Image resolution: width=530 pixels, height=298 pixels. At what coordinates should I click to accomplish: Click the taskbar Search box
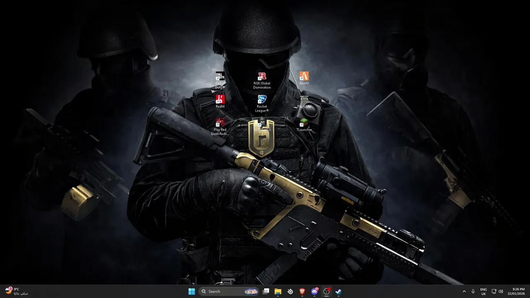(x=229, y=291)
